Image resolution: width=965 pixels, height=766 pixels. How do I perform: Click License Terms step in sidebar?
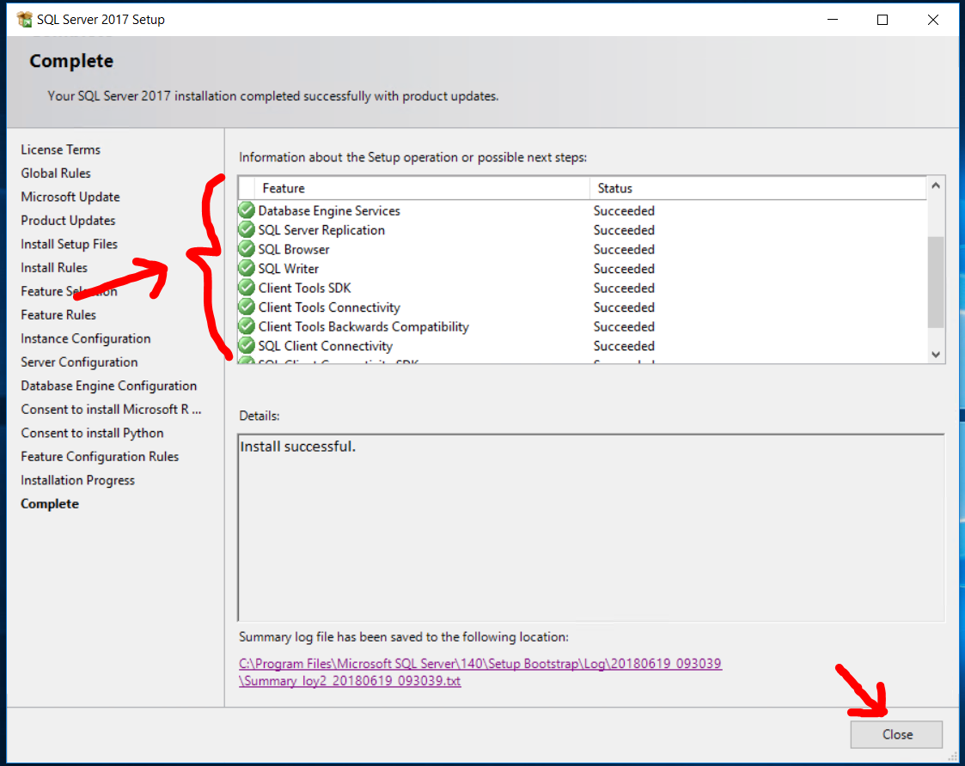60,149
